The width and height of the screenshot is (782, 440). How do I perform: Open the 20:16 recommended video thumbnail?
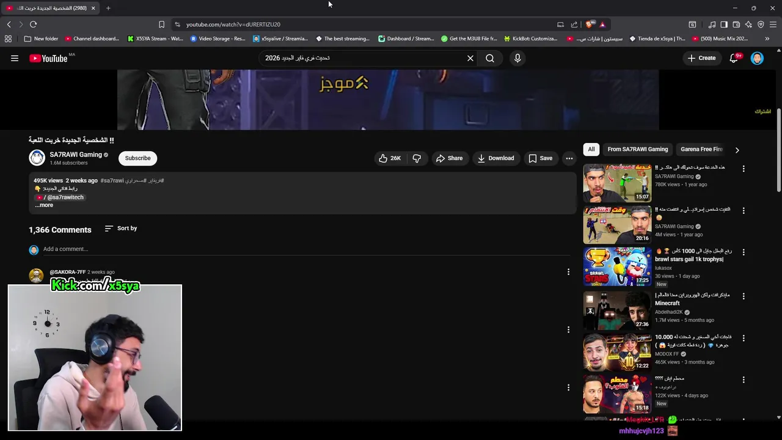617,225
